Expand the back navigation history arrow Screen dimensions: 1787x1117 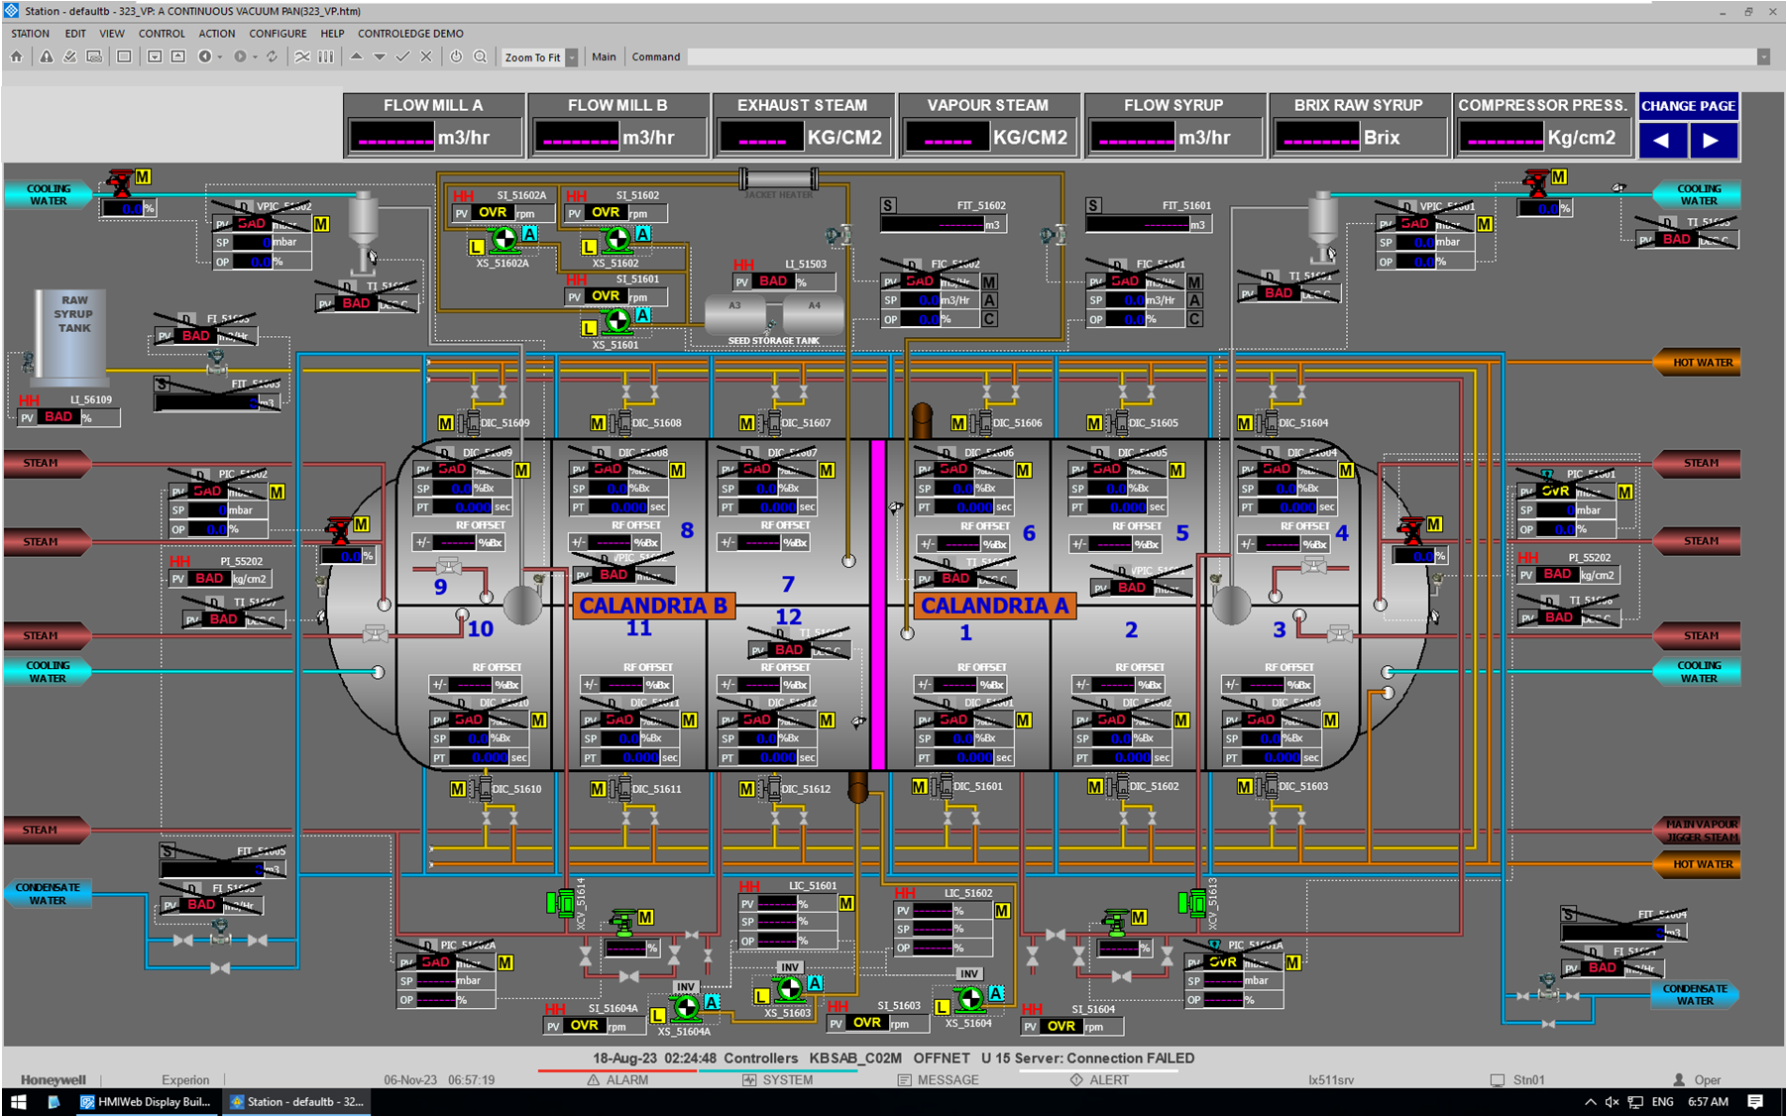pyautogui.click(x=220, y=57)
